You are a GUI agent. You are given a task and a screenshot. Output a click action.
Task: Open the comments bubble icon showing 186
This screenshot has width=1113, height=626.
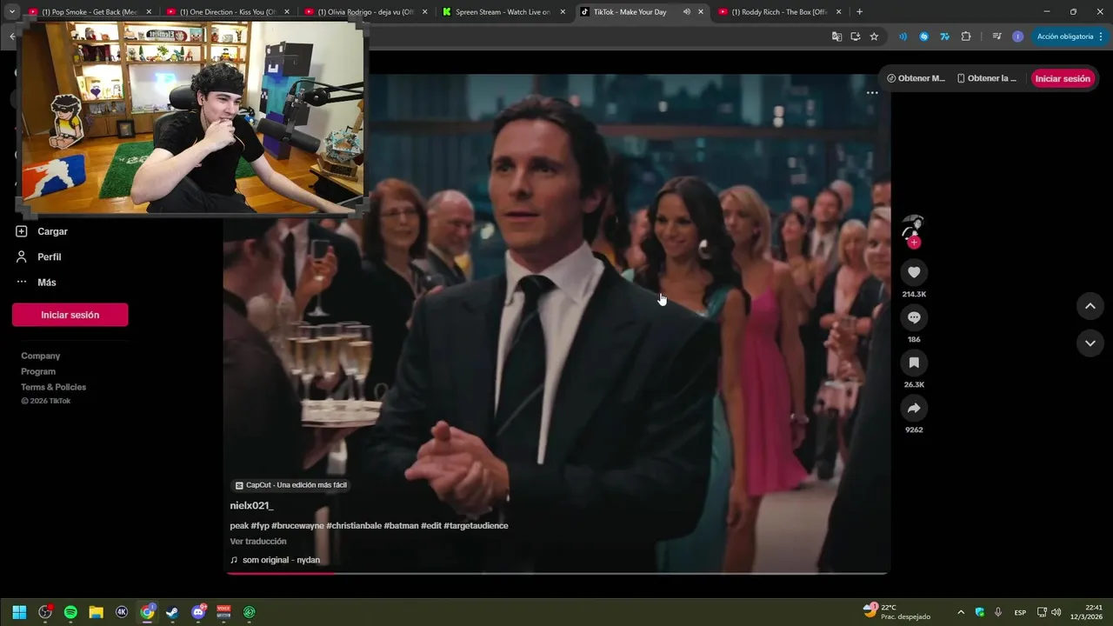click(914, 317)
